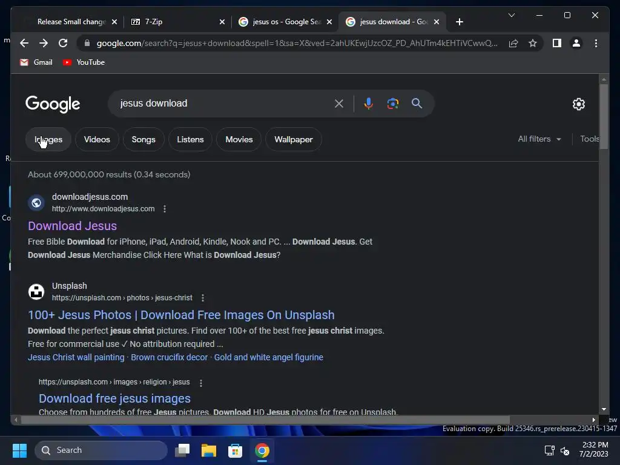Open 100+ Jesus Photos Unsplash link
This screenshot has height=465, width=620.
coord(181,315)
